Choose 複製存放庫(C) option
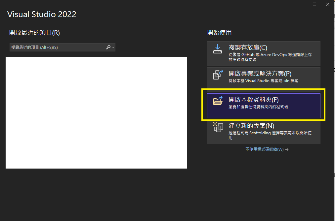The image size is (335, 221). click(264, 53)
